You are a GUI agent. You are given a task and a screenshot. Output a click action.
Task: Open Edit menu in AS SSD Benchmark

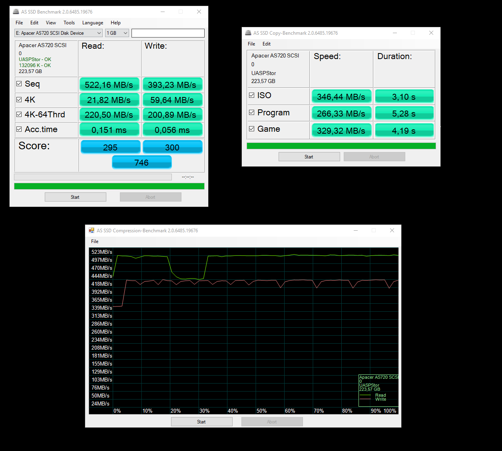click(x=34, y=23)
